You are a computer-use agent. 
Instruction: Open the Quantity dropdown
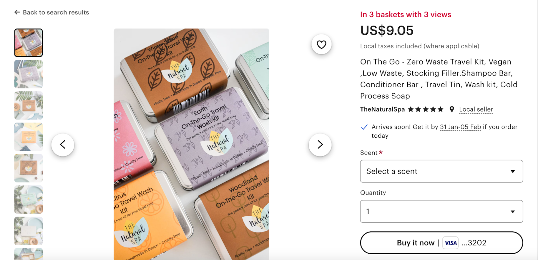tap(441, 211)
